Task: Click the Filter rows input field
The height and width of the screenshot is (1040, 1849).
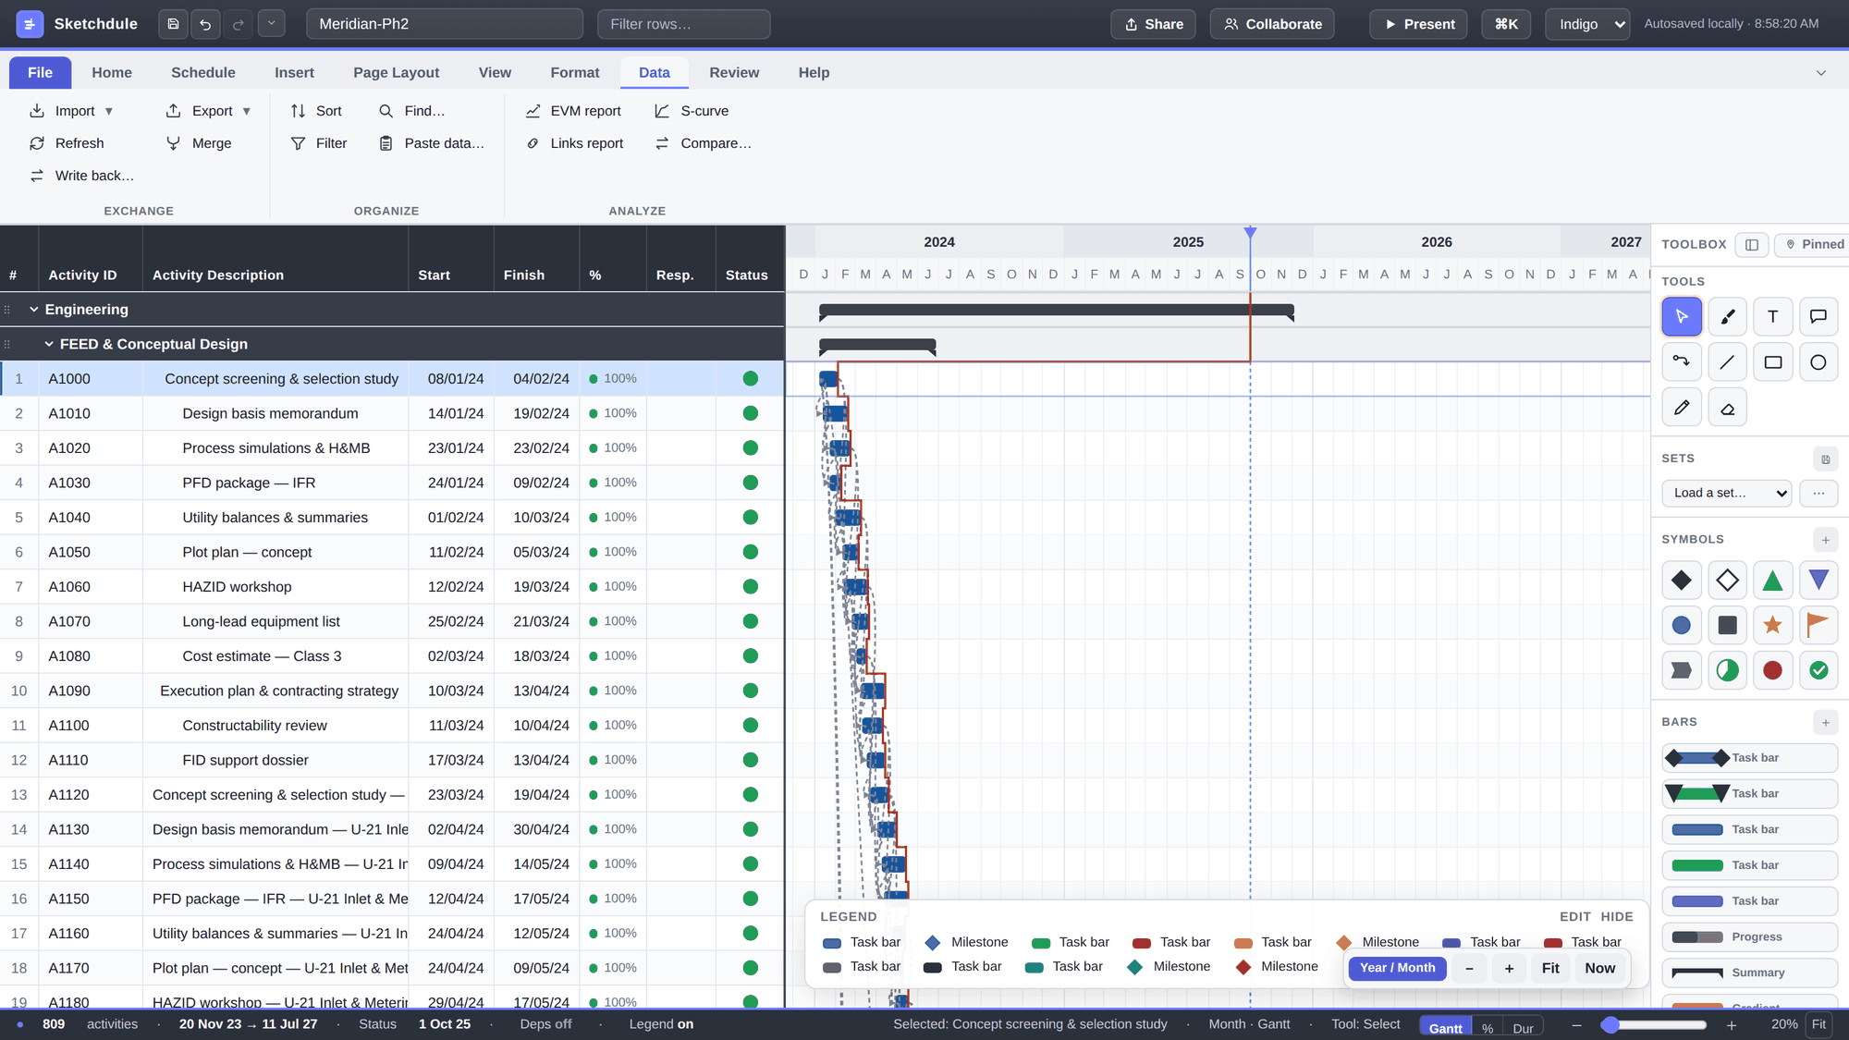Action: tap(684, 24)
